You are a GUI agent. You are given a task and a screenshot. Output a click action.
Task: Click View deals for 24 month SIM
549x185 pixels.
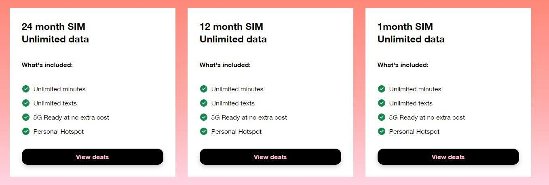tap(92, 157)
